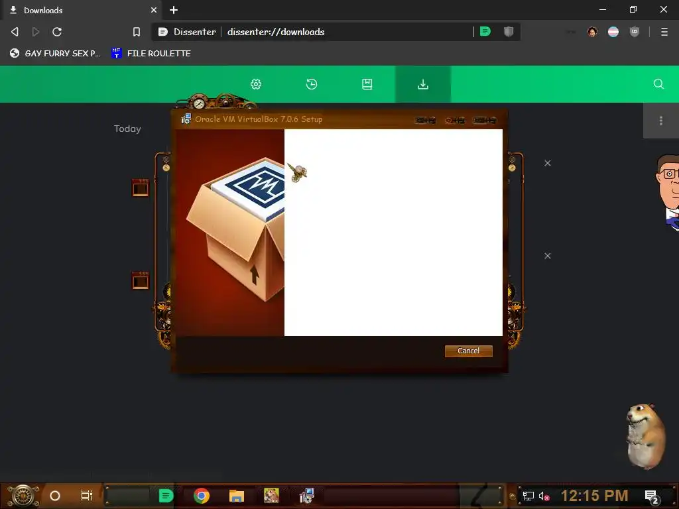Image resolution: width=679 pixels, height=509 pixels.
Task: Switch to VirtualBox installer taskbar icon
Action: pyautogui.click(x=306, y=496)
